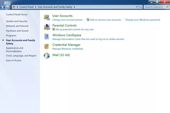Screen dimensions: 170x113
Task: Go to Control Panel Home
Action: coord(16,15)
